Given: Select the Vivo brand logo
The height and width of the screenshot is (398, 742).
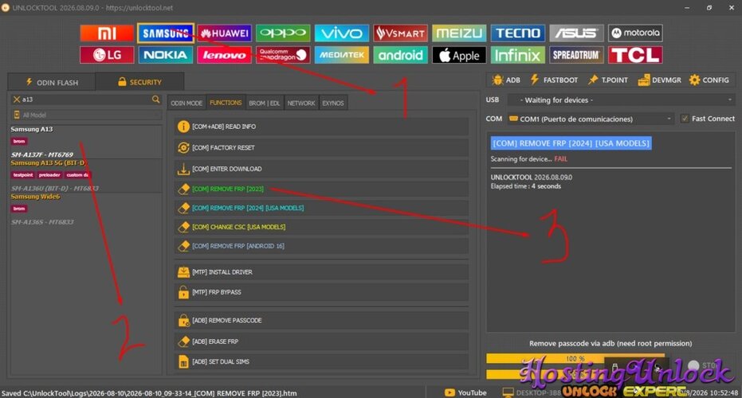Looking at the screenshot, I should click(342, 33).
